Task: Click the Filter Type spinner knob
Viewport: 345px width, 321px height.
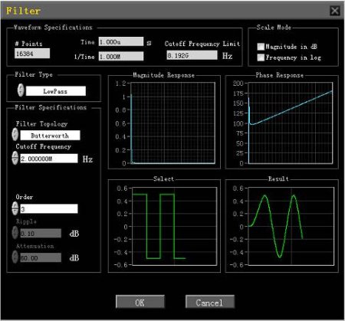Action: [x=21, y=90]
